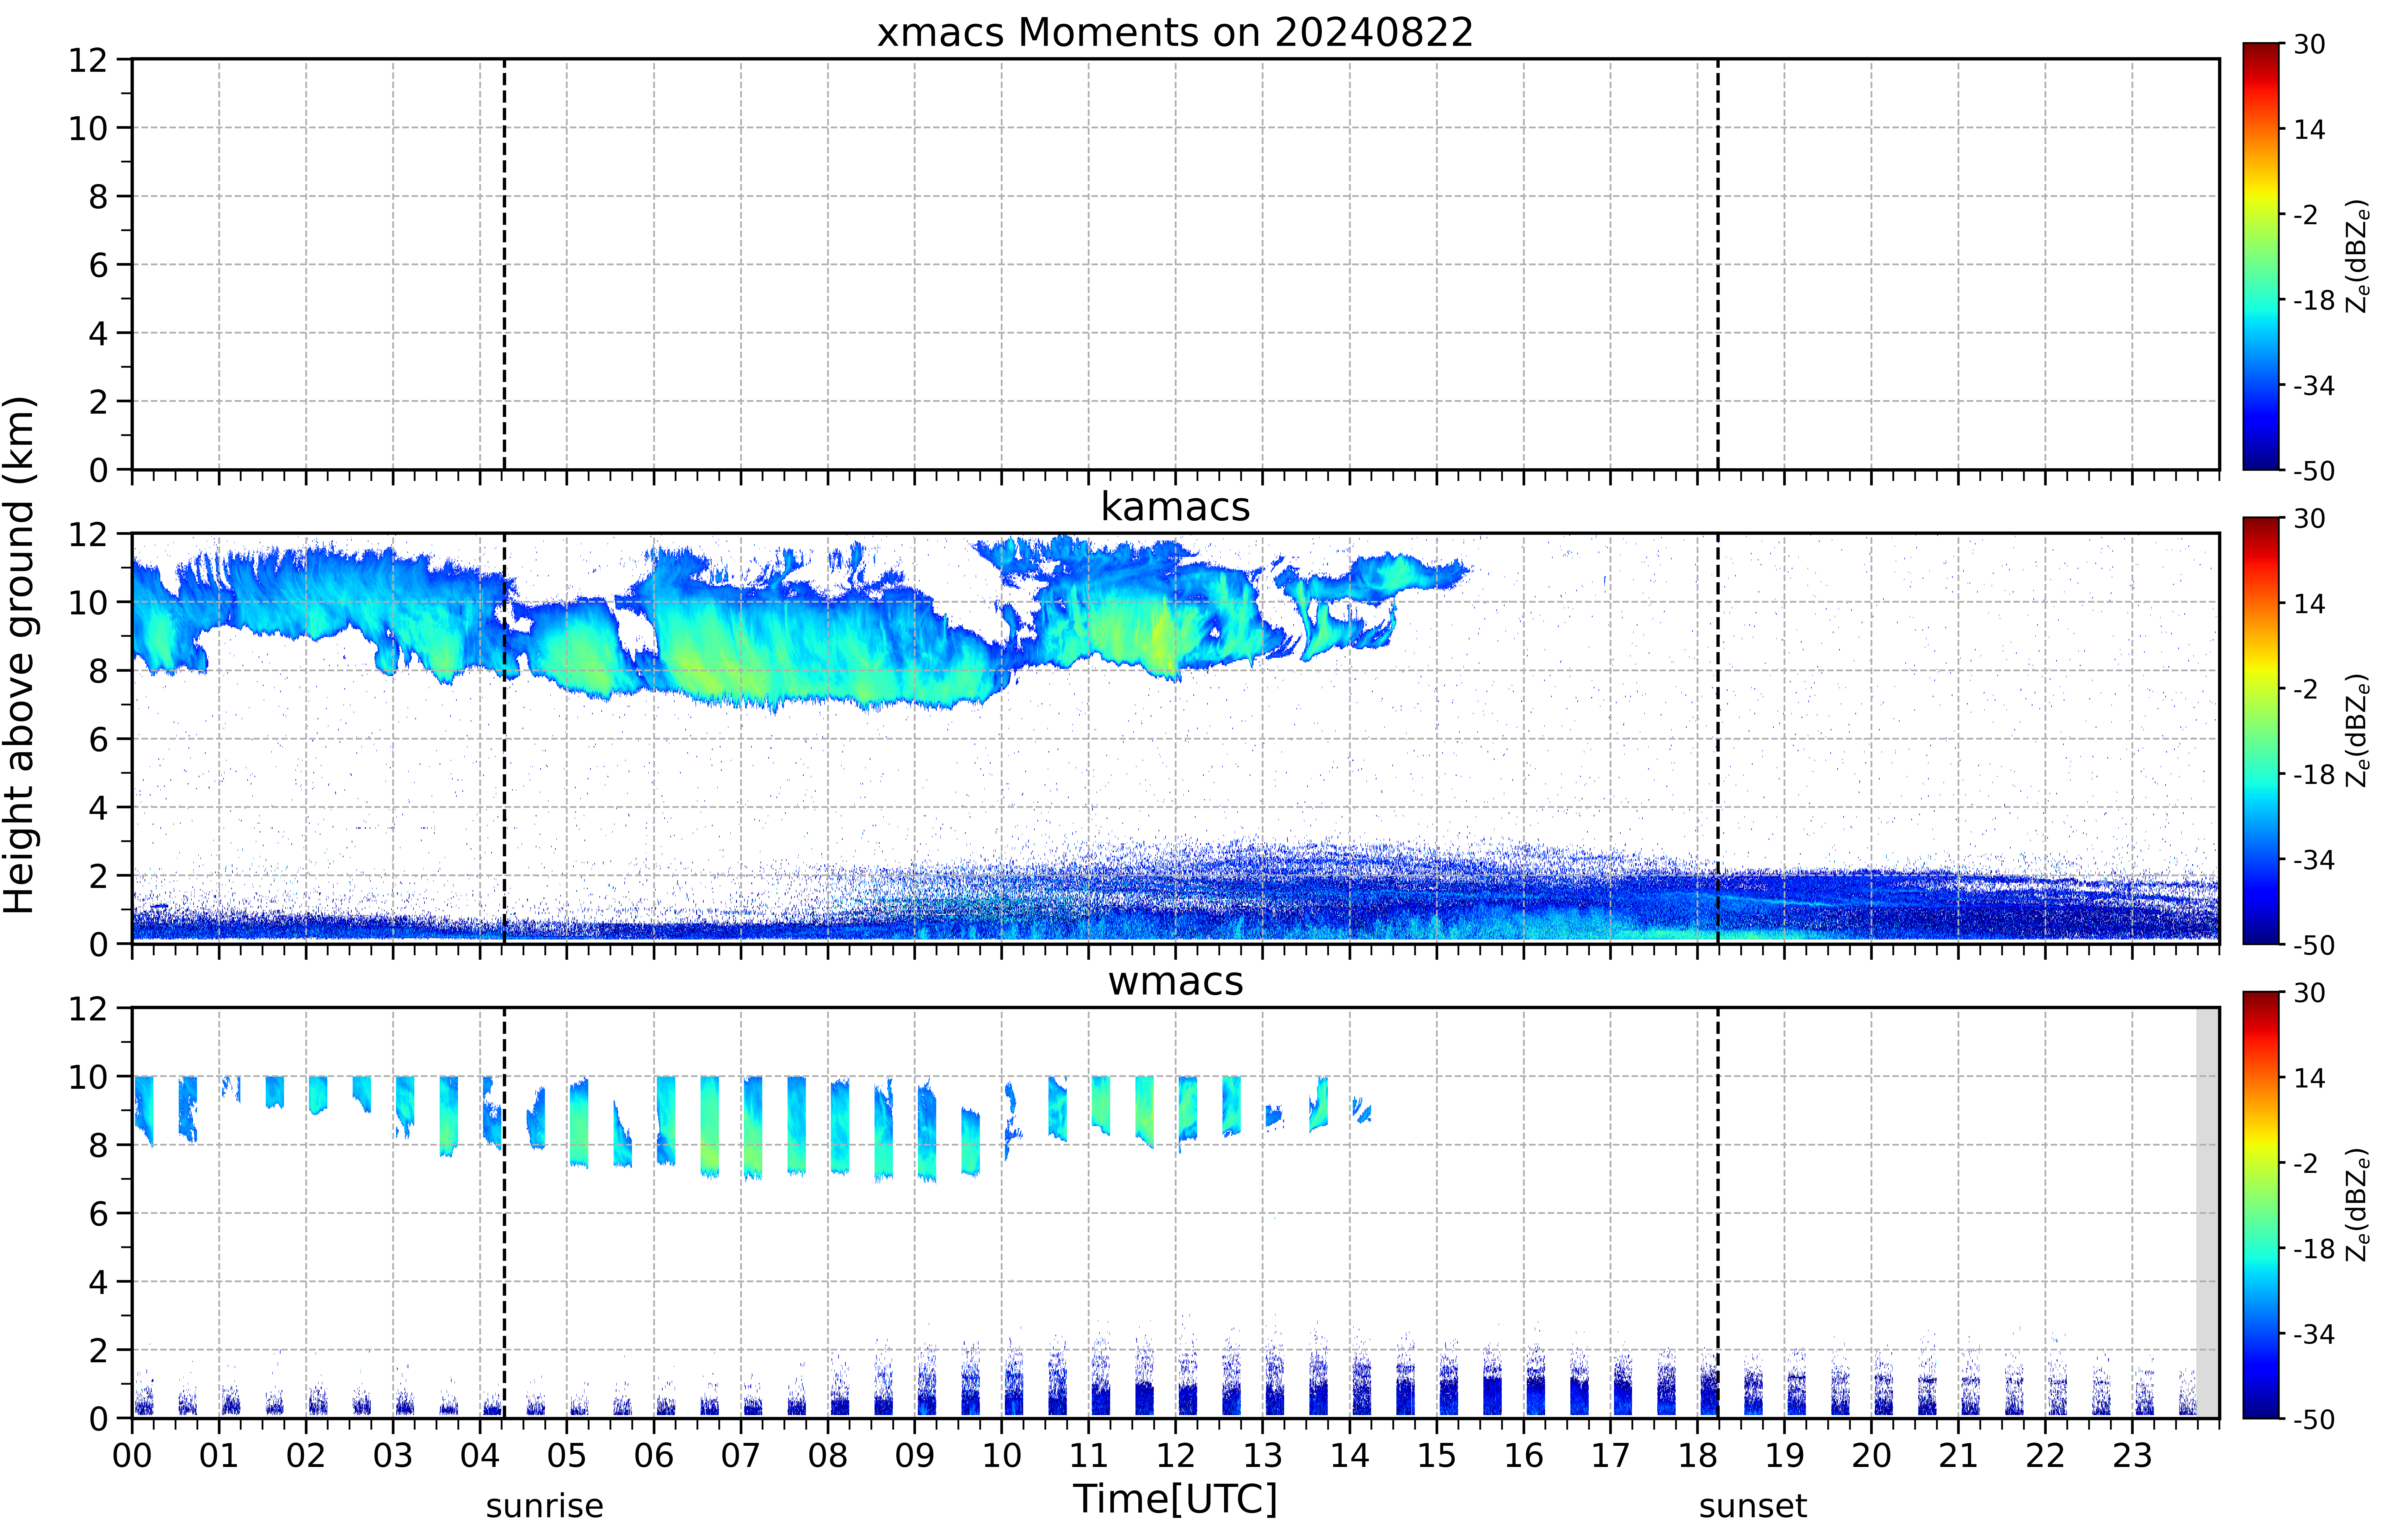Screen dimensions: 2387x1540
Task: Click the "12" height tick of xmacs panel
Action: (x=88, y=60)
